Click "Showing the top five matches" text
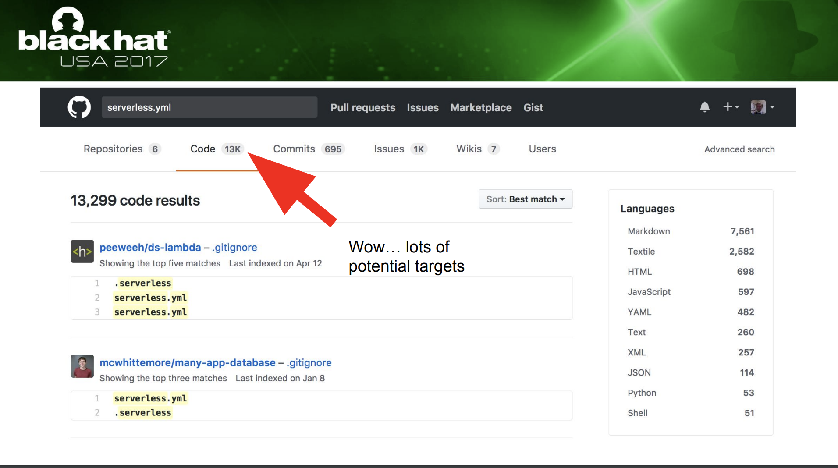Viewport: 838px width, 468px height. [x=160, y=263]
